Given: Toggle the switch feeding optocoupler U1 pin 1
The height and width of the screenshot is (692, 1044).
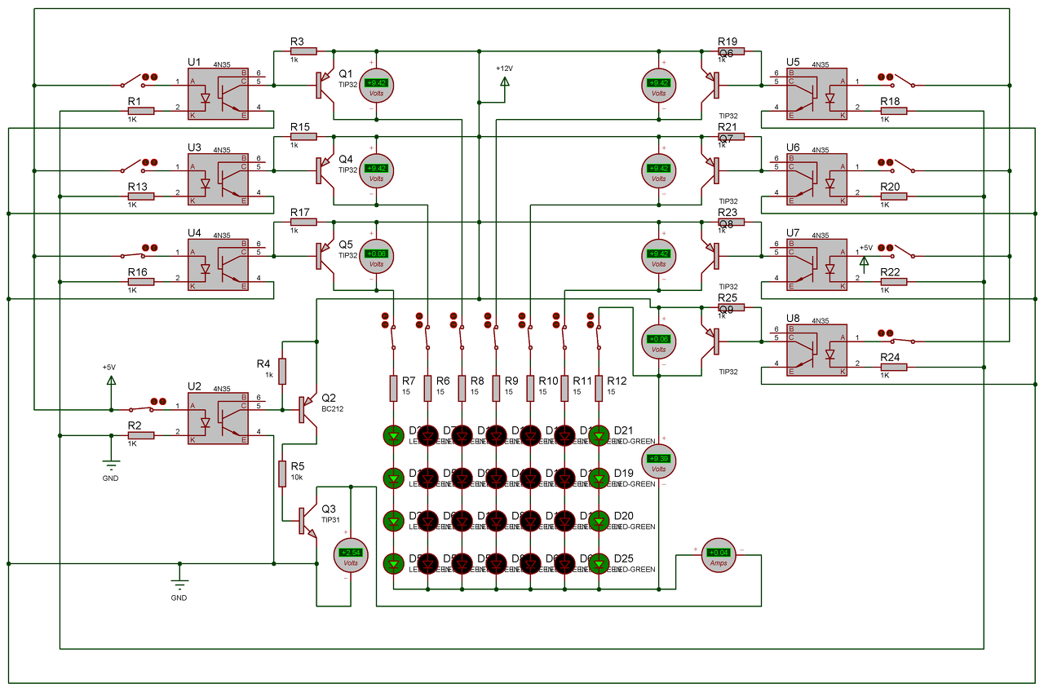Looking at the screenshot, I should pyautogui.click(x=137, y=81).
